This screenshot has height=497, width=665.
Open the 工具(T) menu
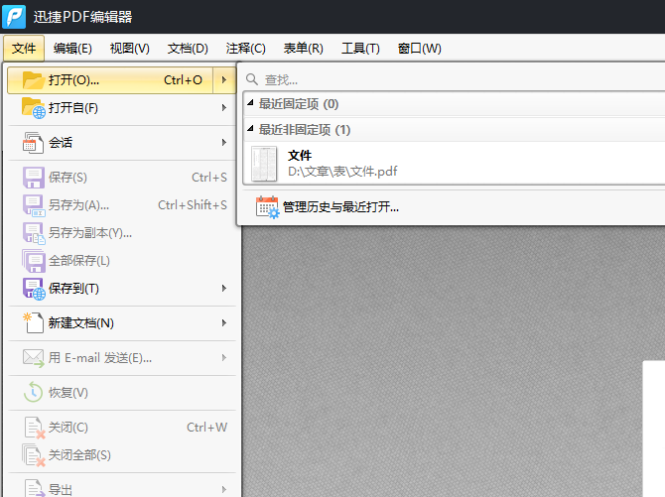click(x=360, y=49)
